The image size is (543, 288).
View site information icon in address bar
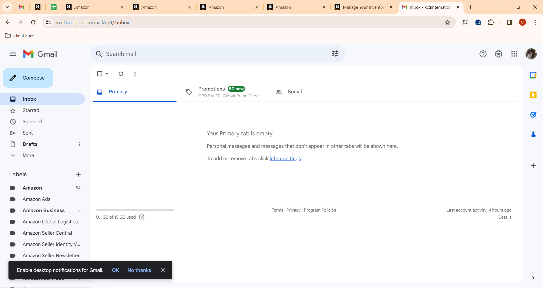[x=48, y=22]
